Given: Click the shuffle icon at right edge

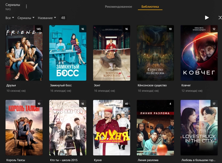Looking at the screenshot, I should 220,18.
